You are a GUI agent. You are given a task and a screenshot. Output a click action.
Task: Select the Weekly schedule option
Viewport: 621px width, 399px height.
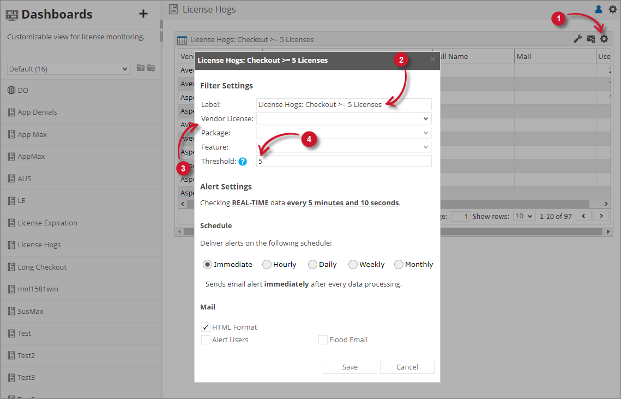point(353,265)
